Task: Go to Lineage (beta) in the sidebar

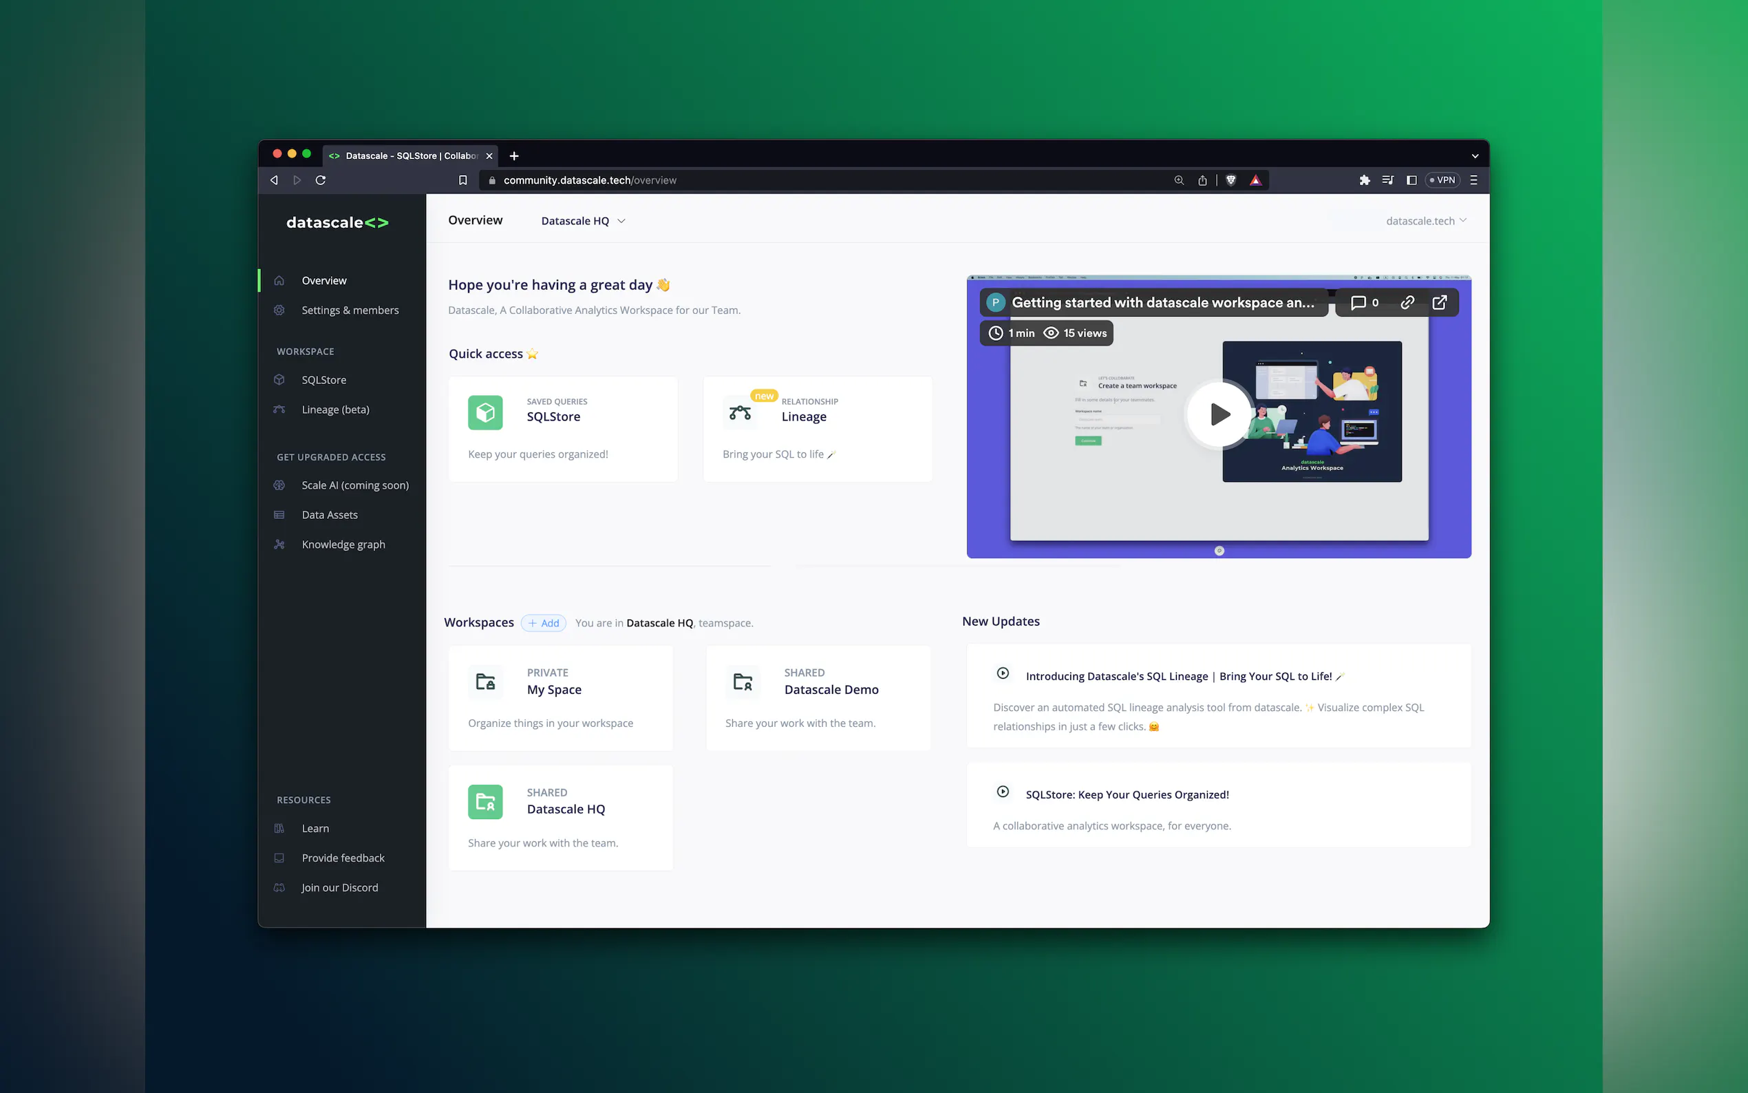Action: pyautogui.click(x=335, y=409)
